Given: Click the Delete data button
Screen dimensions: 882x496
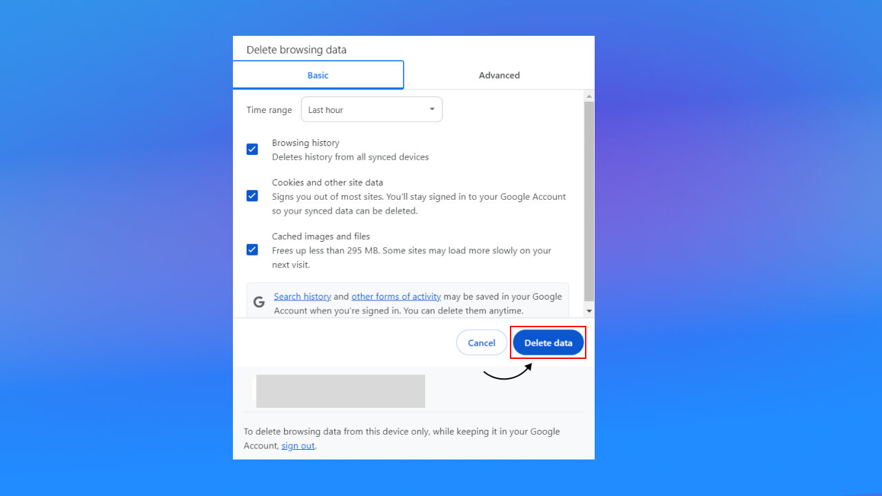Looking at the screenshot, I should coord(548,342).
